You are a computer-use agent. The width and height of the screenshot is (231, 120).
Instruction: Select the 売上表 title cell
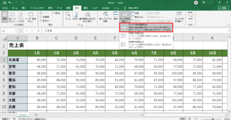click(18, 45)
